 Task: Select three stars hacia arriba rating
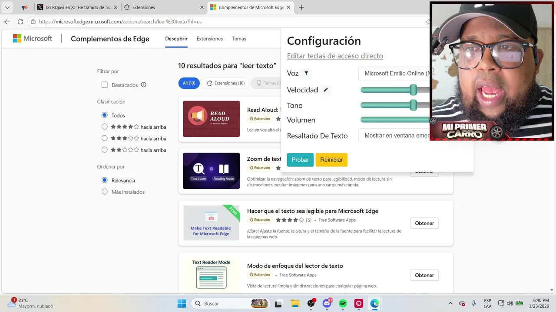[104, 138]
